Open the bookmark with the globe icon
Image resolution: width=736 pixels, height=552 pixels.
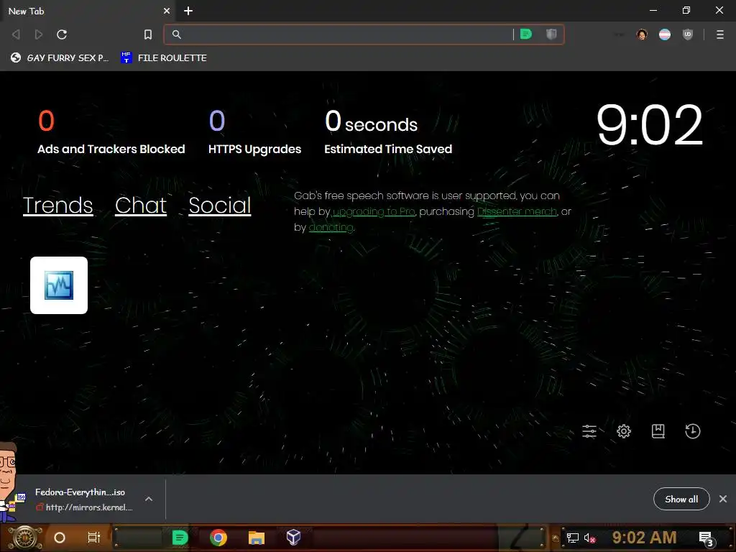(x=59, y=57)
